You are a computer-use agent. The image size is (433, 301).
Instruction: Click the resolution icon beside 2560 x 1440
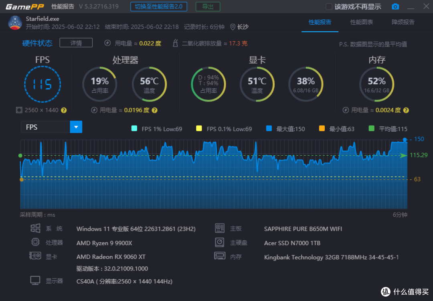[19, 110]
